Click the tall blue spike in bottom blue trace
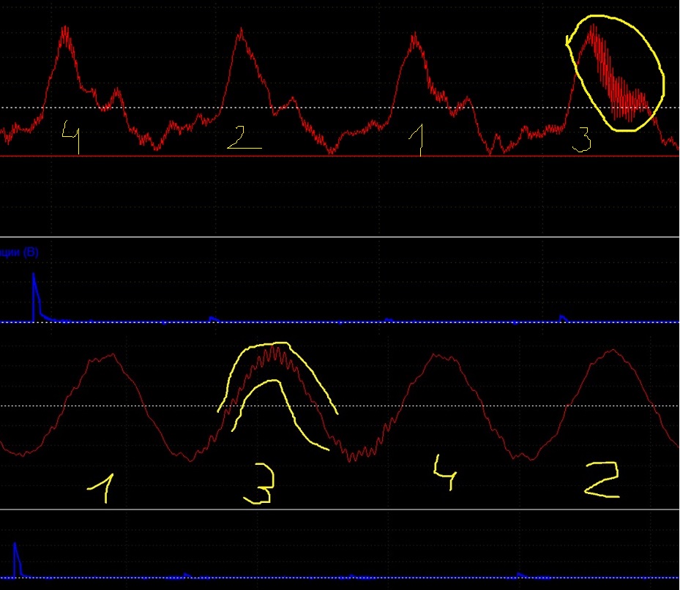 (17, 560)
